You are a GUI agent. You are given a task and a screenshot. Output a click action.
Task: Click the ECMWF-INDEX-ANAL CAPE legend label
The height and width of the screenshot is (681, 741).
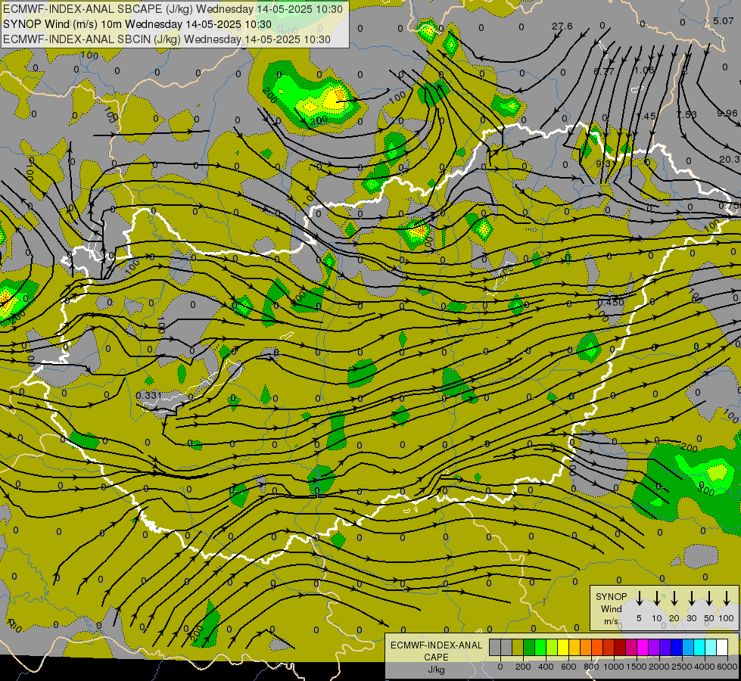(436, 651)
